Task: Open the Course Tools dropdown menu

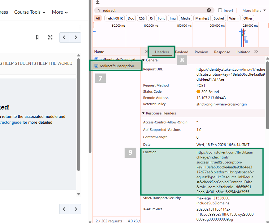Action: (30, 12)
